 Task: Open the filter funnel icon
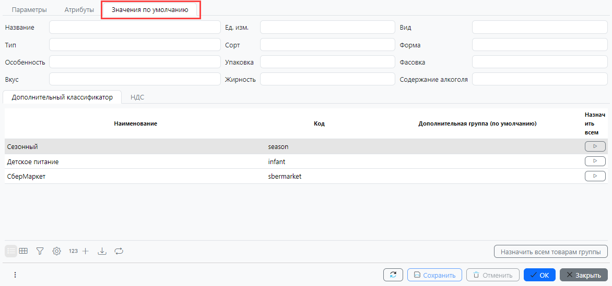pos(40,251)
